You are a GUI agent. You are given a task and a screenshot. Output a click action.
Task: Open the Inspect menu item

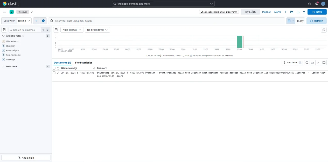click(x=266, y=12)
